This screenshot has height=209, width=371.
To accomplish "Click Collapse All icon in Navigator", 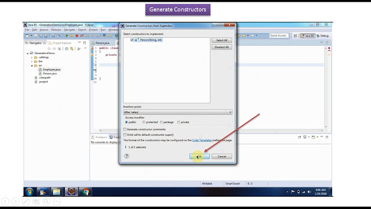I will coord(67,49).
